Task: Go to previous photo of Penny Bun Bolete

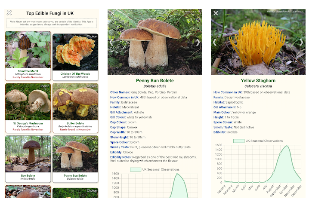Action: point(111,42)
